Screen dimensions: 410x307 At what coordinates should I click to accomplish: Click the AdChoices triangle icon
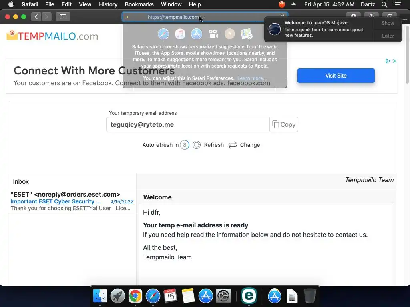click(388, 61)
